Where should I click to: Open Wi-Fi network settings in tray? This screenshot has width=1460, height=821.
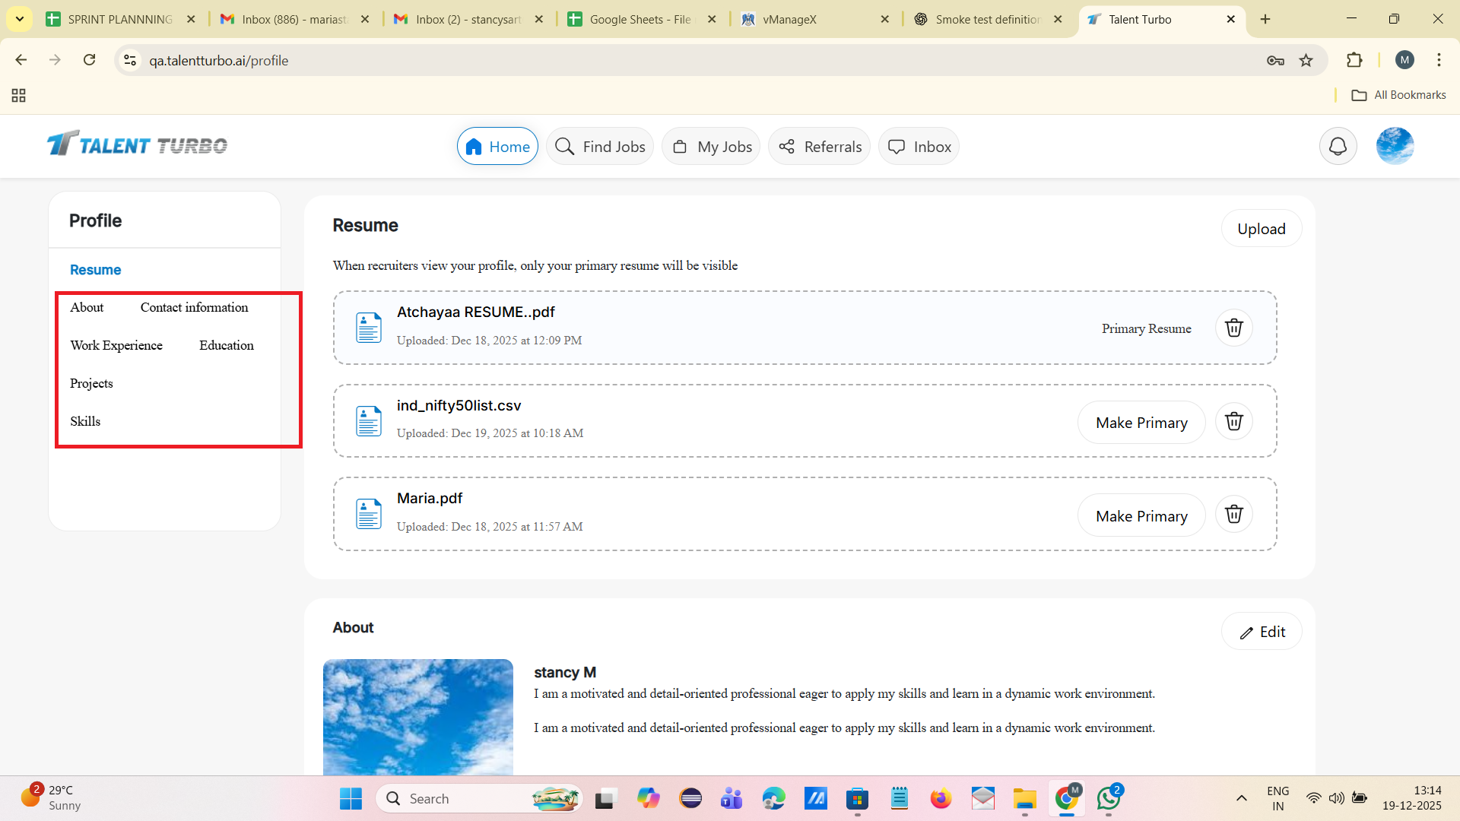point(1313,798)
